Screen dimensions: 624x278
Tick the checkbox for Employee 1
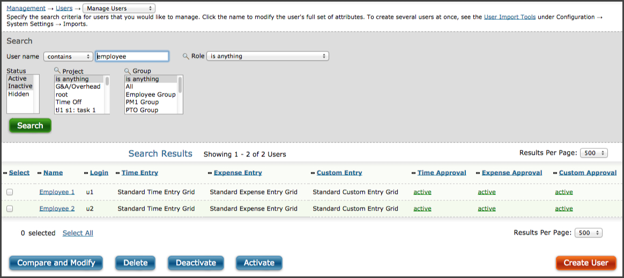click(x=10, y=192)
